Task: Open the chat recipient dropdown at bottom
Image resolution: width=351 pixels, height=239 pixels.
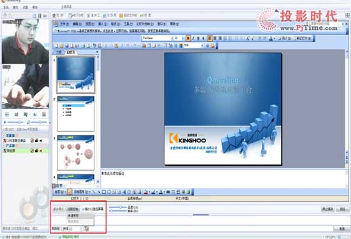Action: tap(72, 229)
